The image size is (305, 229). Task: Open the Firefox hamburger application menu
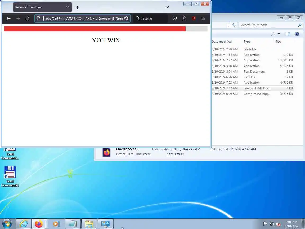pyautogui.click(x=203, y=19)
